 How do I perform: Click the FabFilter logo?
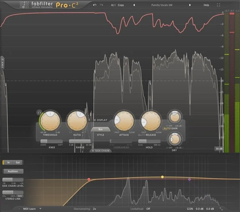(36, 5)
